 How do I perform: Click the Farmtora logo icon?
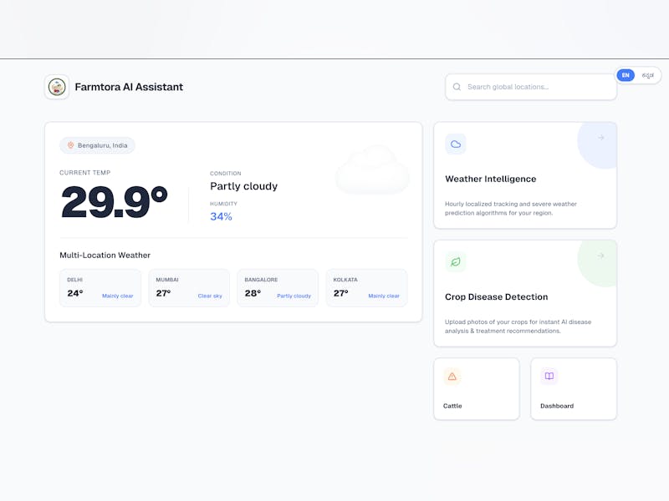(57, 88)
